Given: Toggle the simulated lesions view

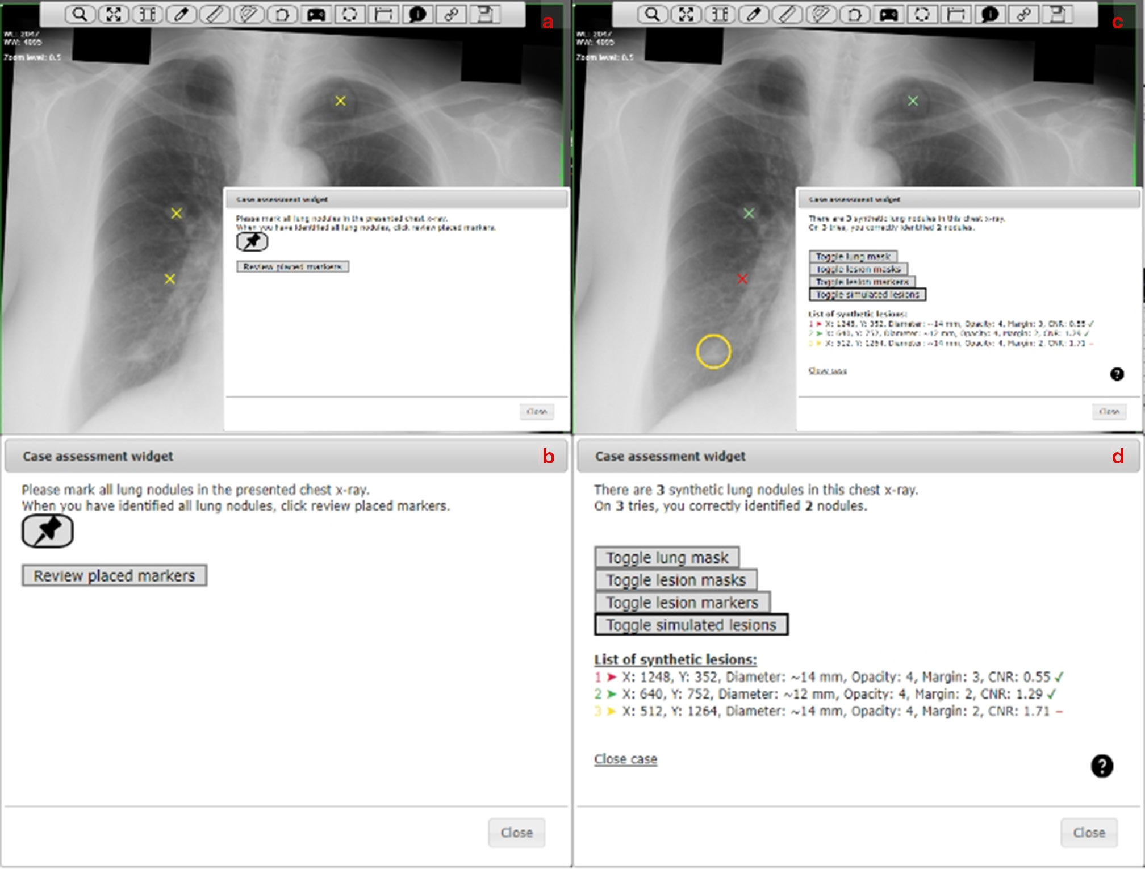Looking at the screenshot, I should 691,625.
